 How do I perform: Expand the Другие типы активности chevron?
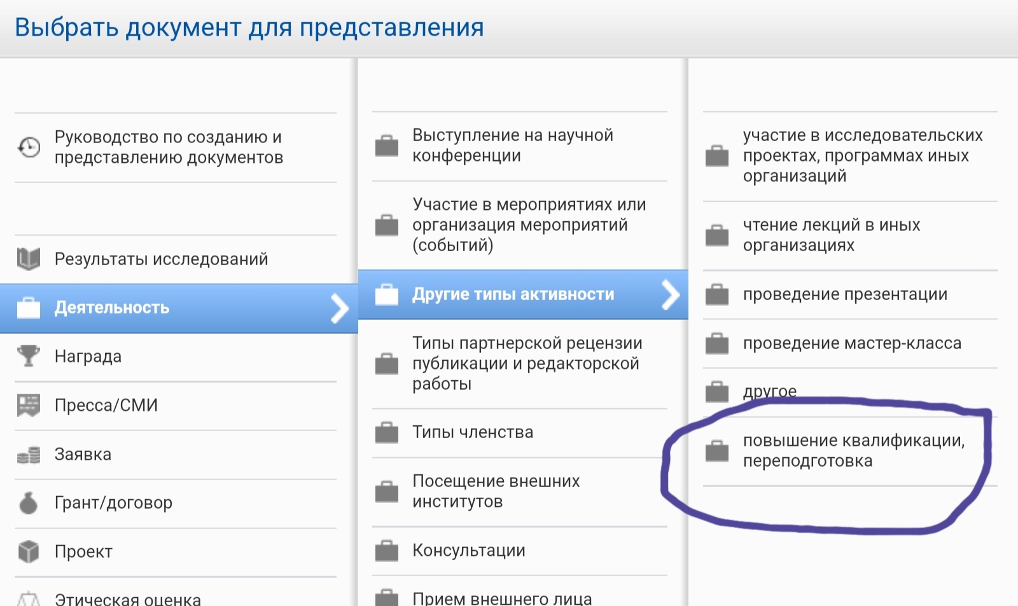coord(671,295)
